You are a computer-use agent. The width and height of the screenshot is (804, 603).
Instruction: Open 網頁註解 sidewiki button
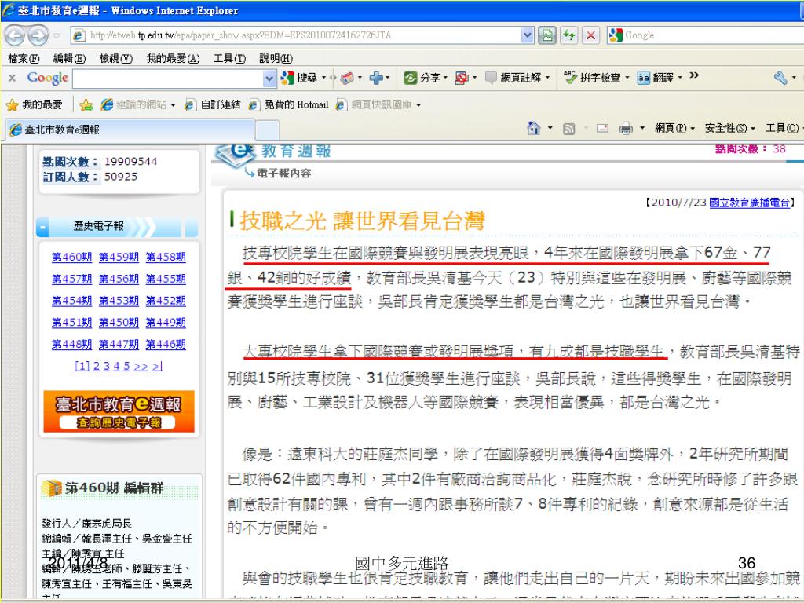[513, 78]
